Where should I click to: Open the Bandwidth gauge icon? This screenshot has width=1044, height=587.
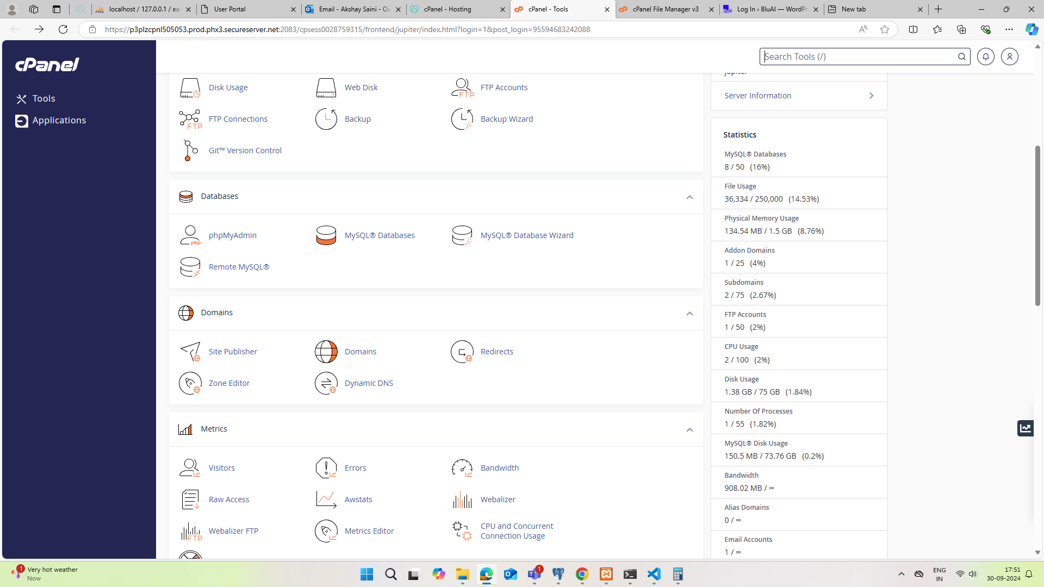tap(462, 468)
